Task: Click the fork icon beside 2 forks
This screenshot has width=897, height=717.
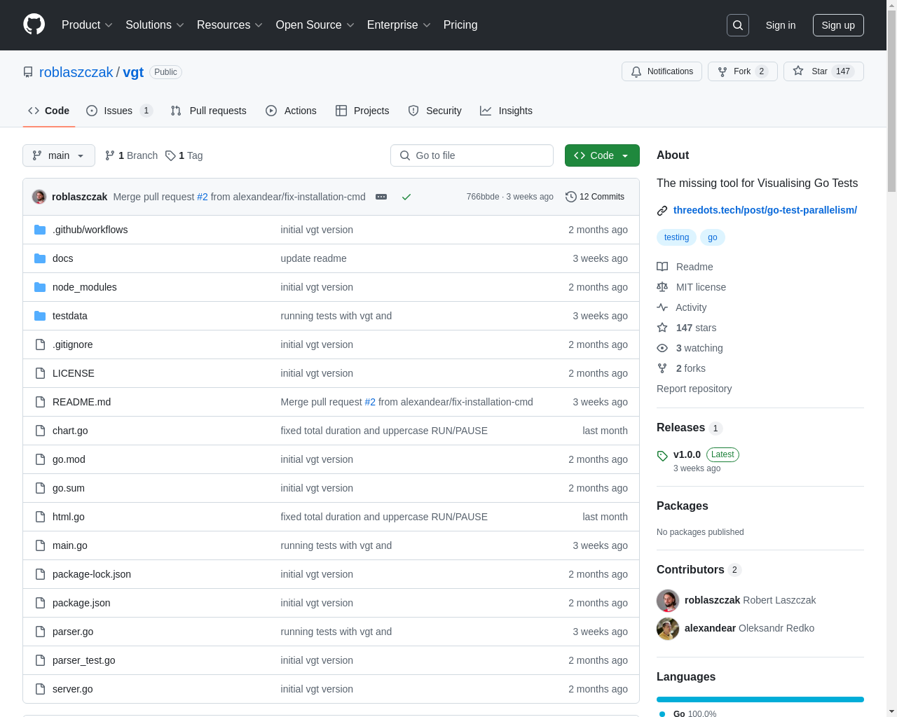Action: click(662, 368)
